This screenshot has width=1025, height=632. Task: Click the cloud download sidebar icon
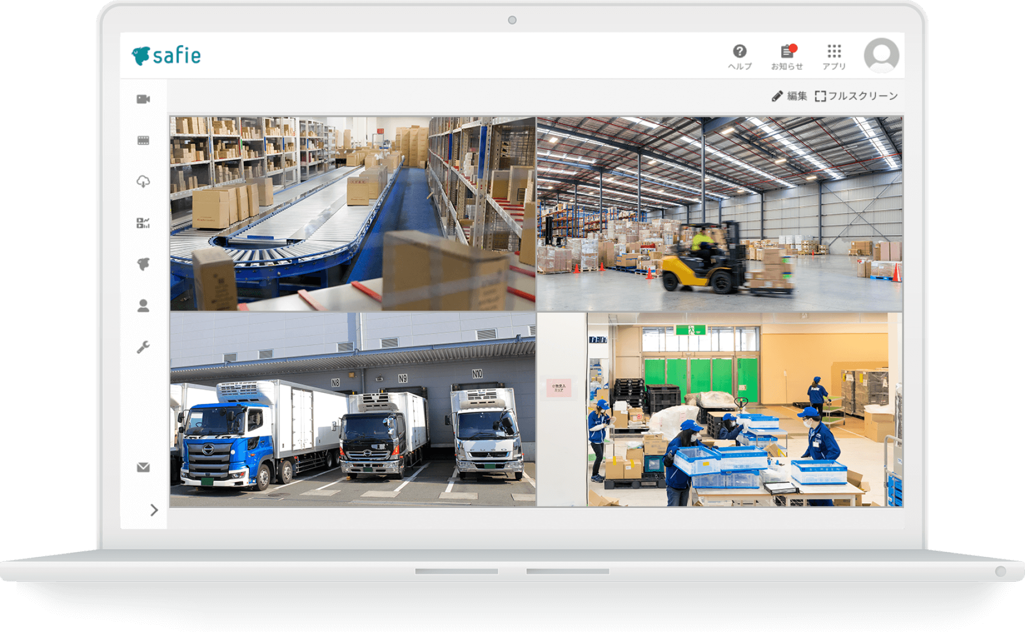click(x=143, y=182)
